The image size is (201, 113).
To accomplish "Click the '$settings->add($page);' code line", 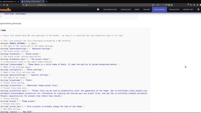I will pyautogui.click(x=16, y=14).
